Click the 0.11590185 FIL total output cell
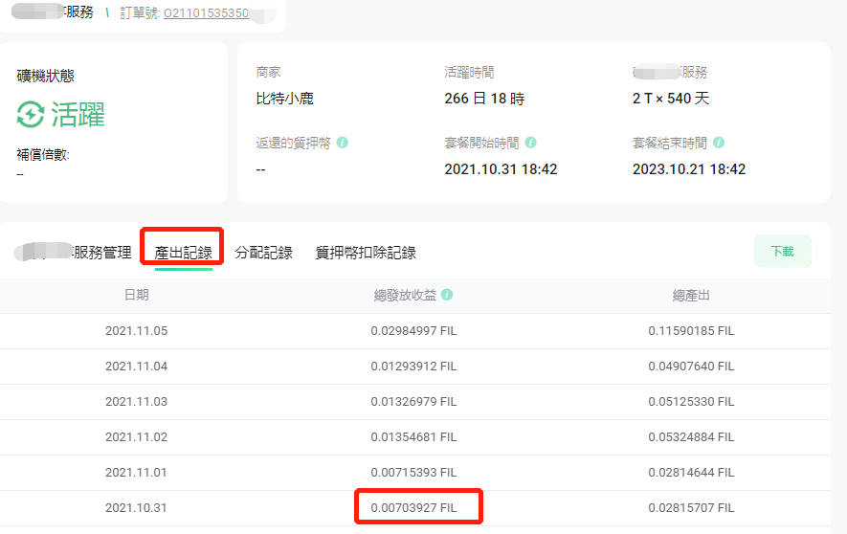Screen dimensions: 847x534 [x=691, y=331]
